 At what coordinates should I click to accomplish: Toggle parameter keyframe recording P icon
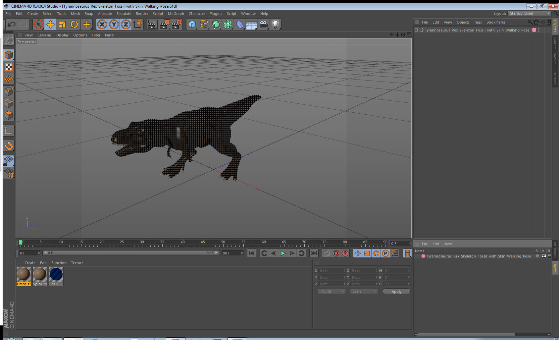(x=385, y=253)
